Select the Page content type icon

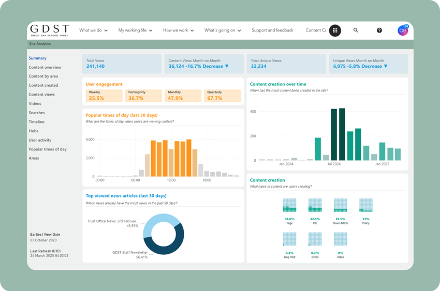click(x=289, y=205)
